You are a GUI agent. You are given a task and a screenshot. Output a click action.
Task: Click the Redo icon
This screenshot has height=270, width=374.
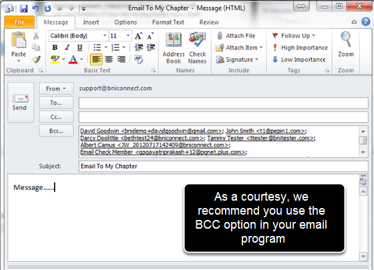(x=47, y=9)
